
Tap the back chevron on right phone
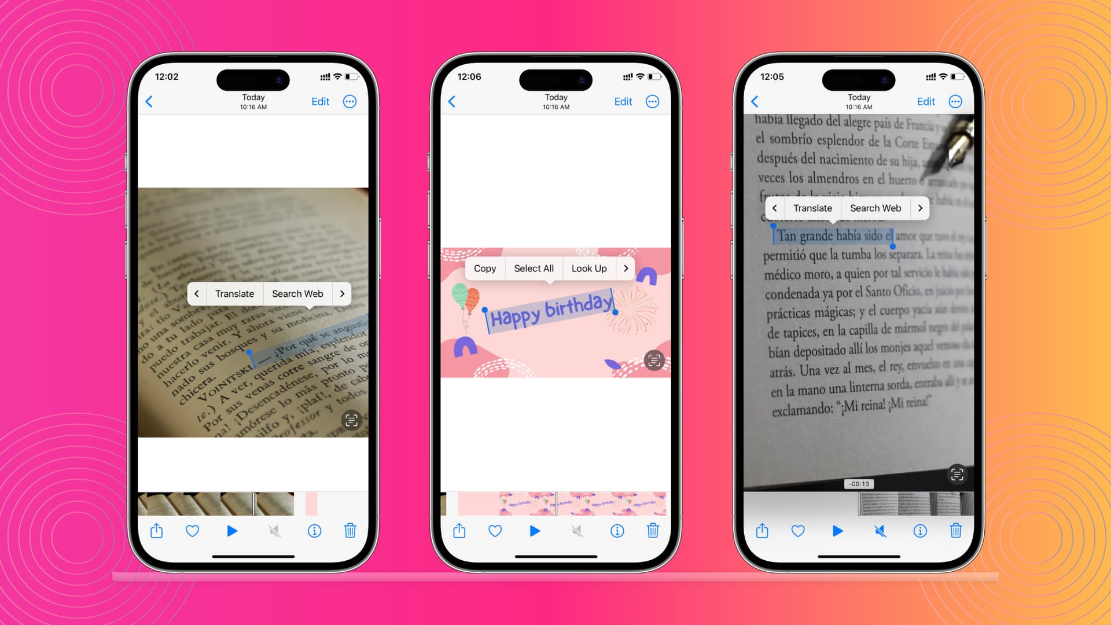point(754,101)
